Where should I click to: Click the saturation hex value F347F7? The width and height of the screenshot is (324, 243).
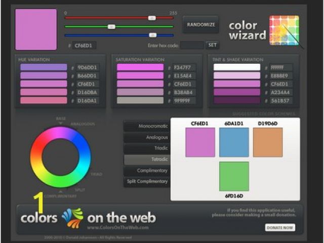tap(184, 67)
